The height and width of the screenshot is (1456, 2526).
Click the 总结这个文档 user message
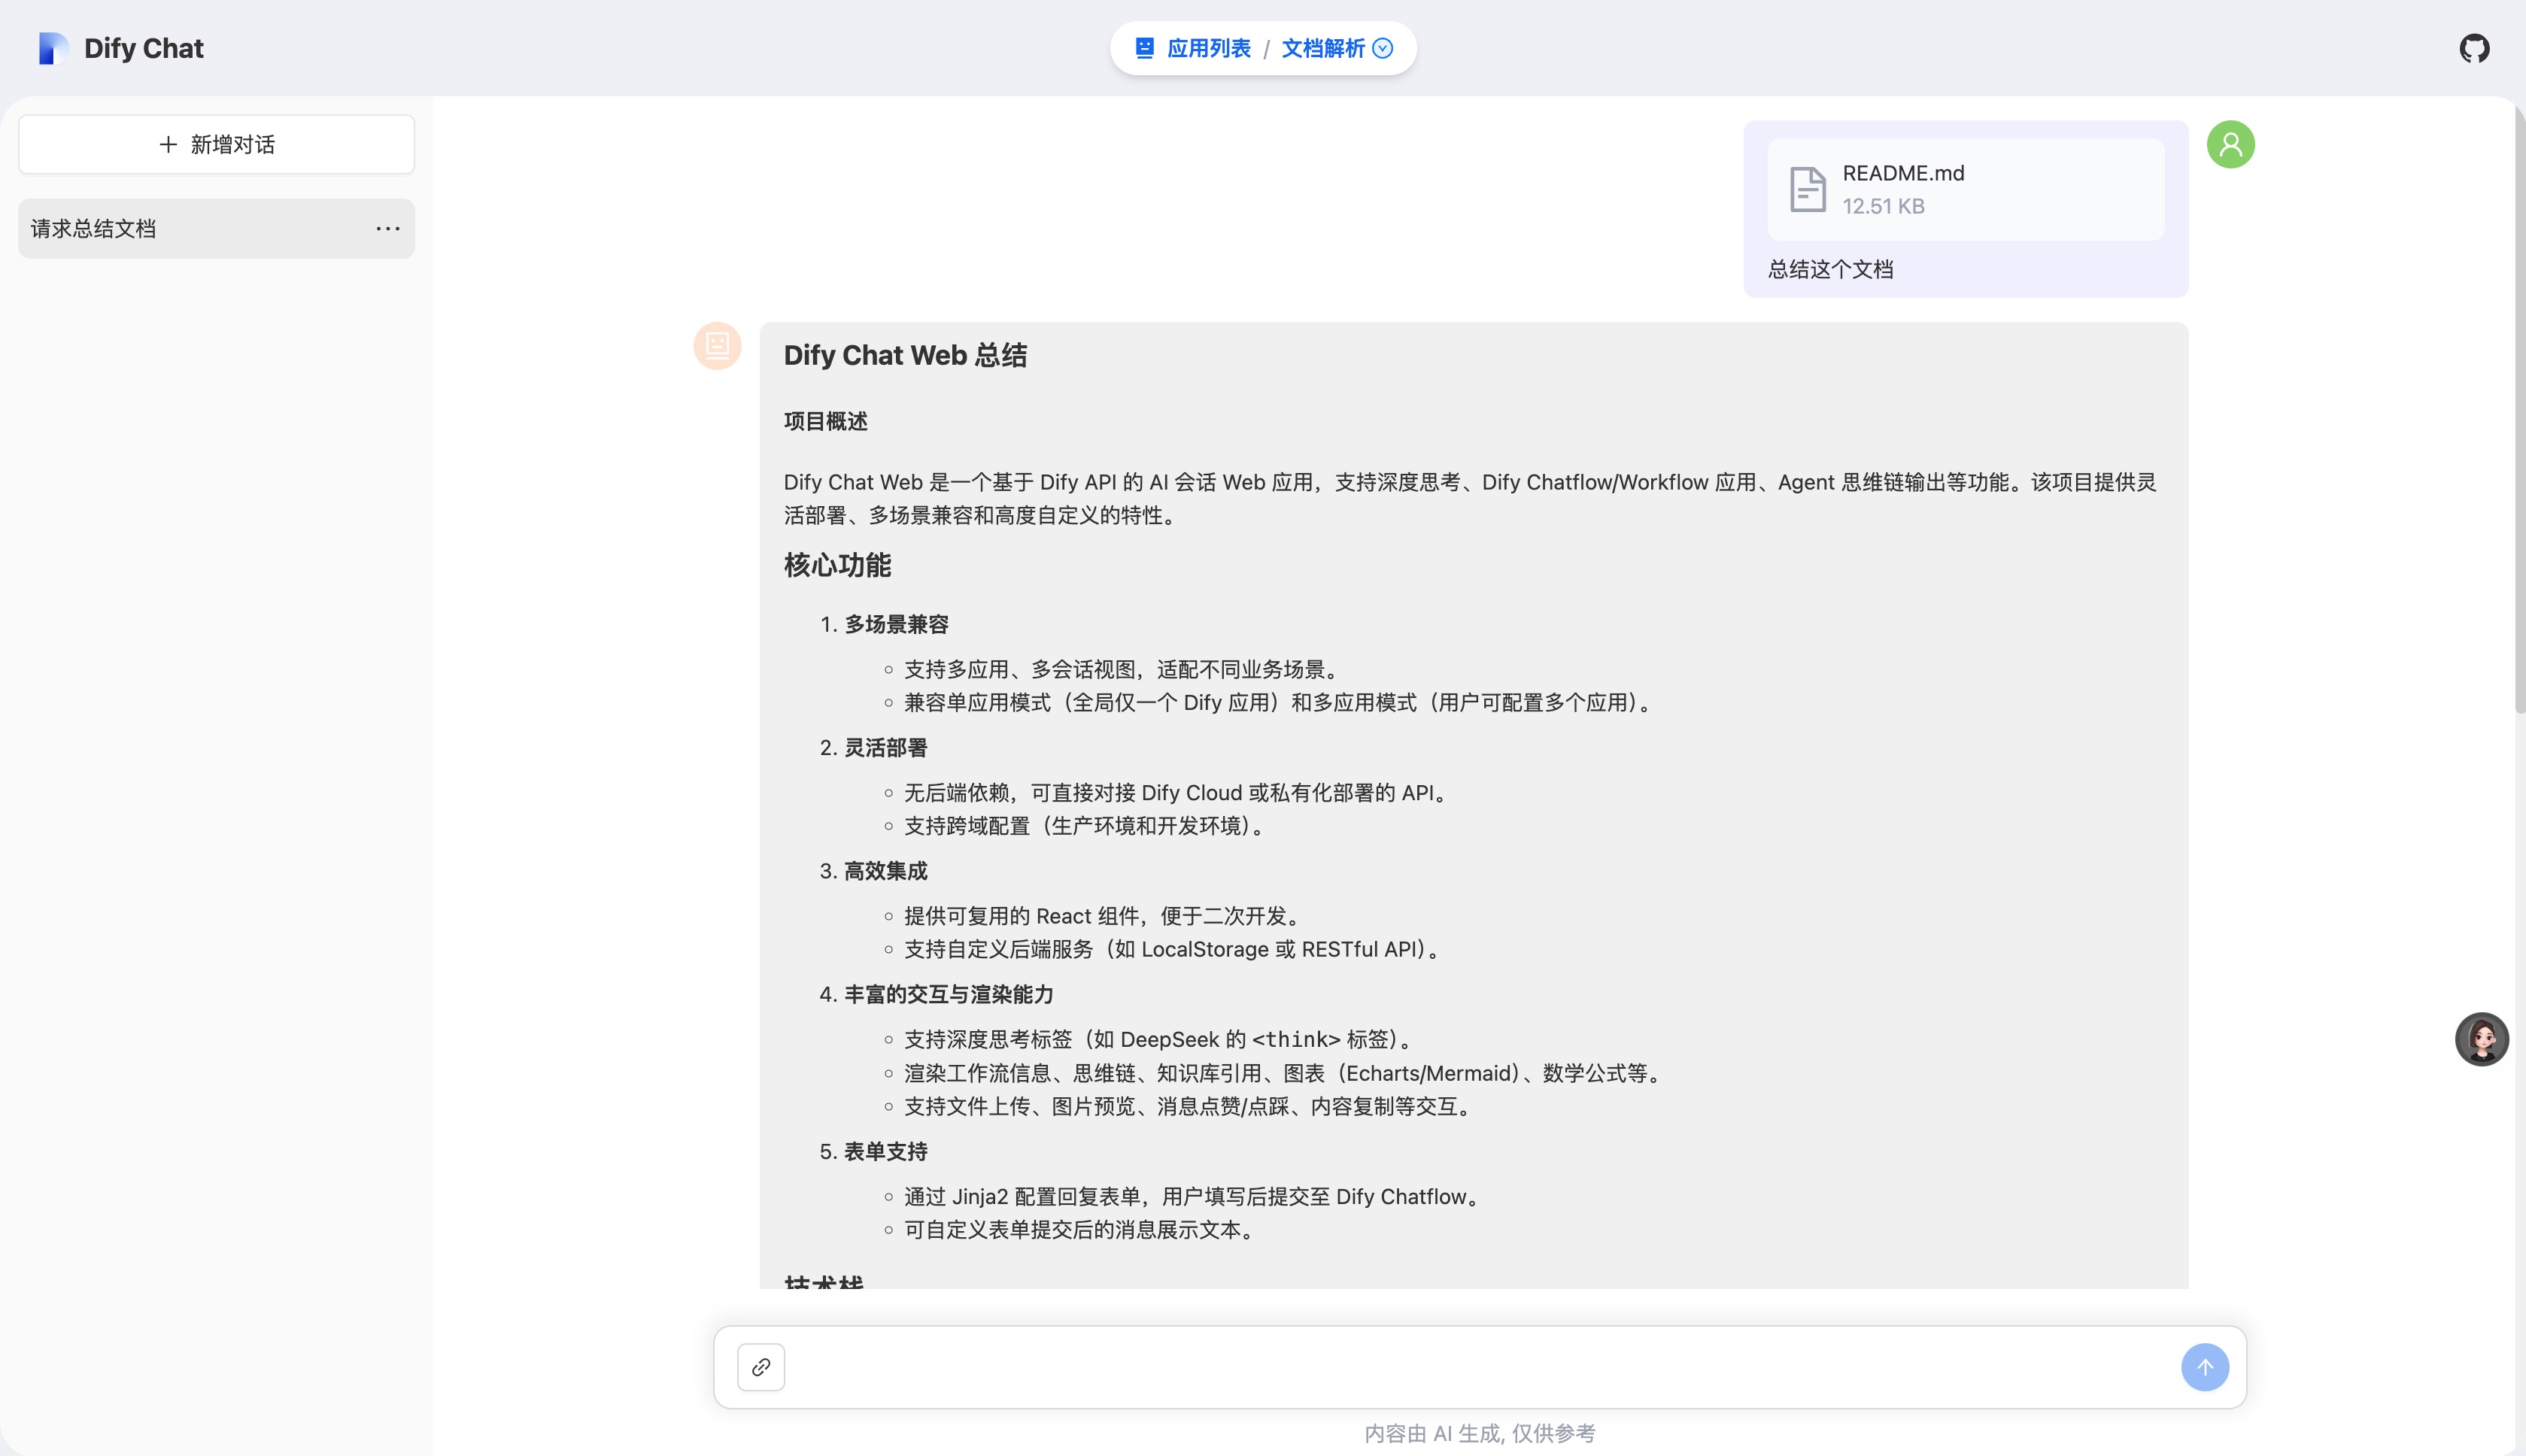point(1830,269)
